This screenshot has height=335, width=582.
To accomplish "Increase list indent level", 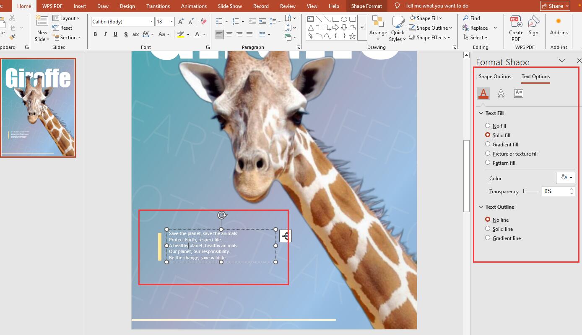I will pyautogui.click(x=262, y=21).
